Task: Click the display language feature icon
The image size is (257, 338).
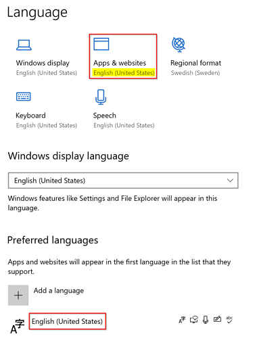Action: click(182, 320)
